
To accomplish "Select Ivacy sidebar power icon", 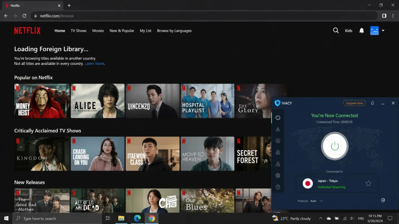I will [x=278, y=117].
